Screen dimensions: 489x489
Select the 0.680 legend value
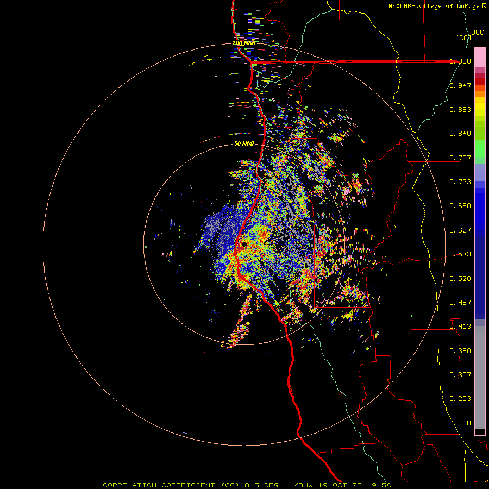pos(460,206)
